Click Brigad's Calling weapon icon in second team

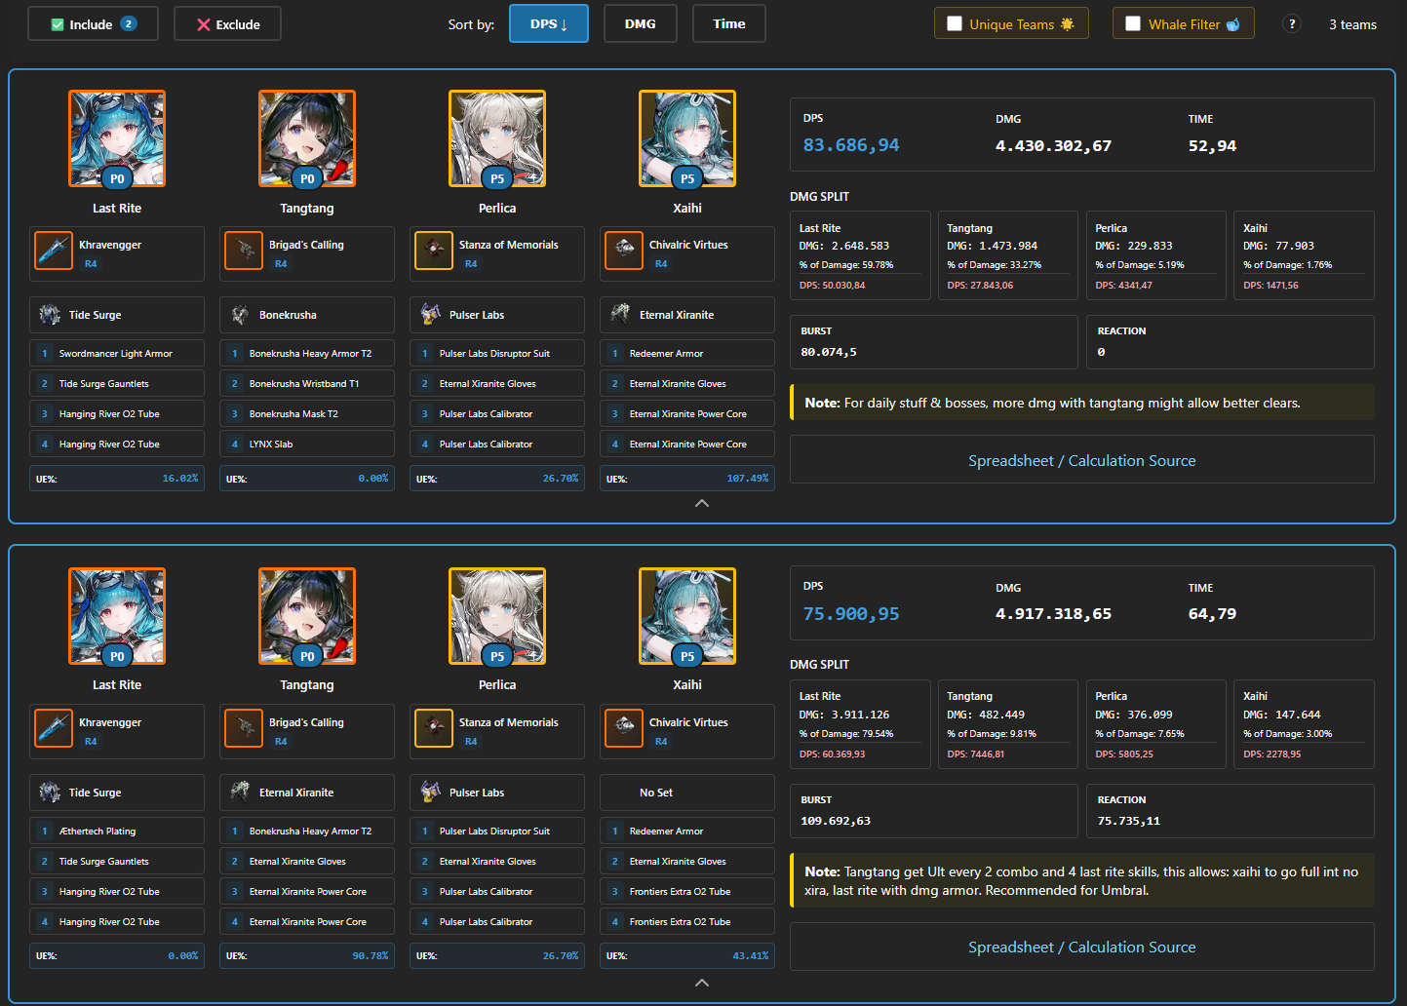[244, 728]
